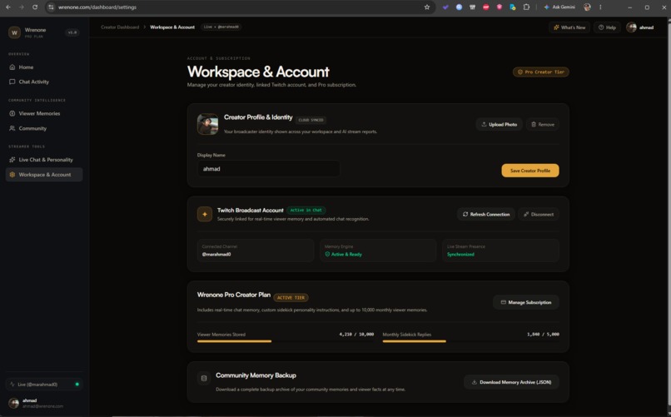Click the Synchronized live stream presence status

click(460, 254)
